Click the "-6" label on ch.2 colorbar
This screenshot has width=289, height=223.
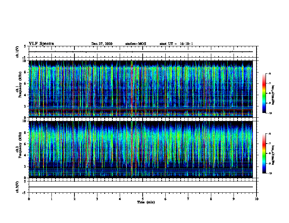269,134
